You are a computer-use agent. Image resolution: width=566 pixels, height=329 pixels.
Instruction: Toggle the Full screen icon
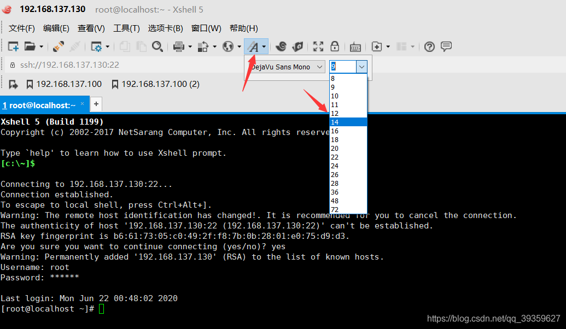pyautogui.click(x=318, y=46)
